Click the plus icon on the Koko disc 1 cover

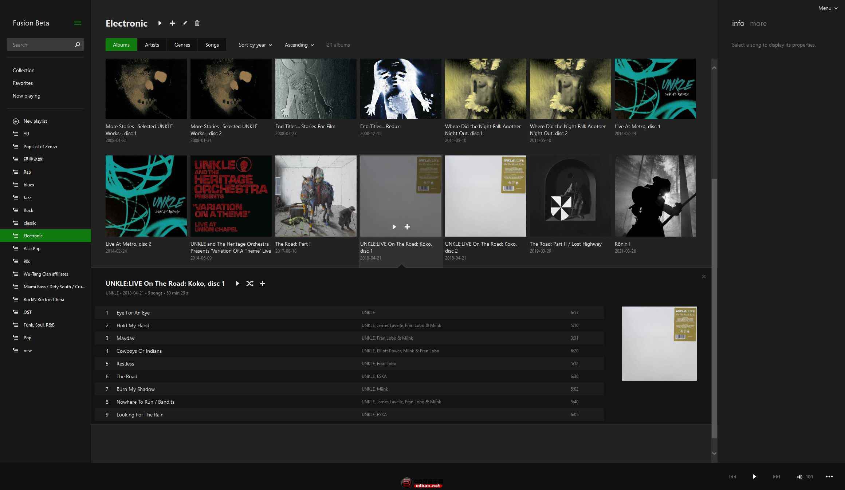(x=407, y=227)
